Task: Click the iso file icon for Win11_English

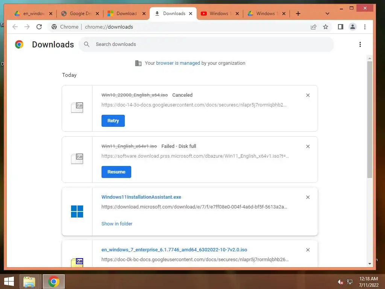Action: (77, 159)
